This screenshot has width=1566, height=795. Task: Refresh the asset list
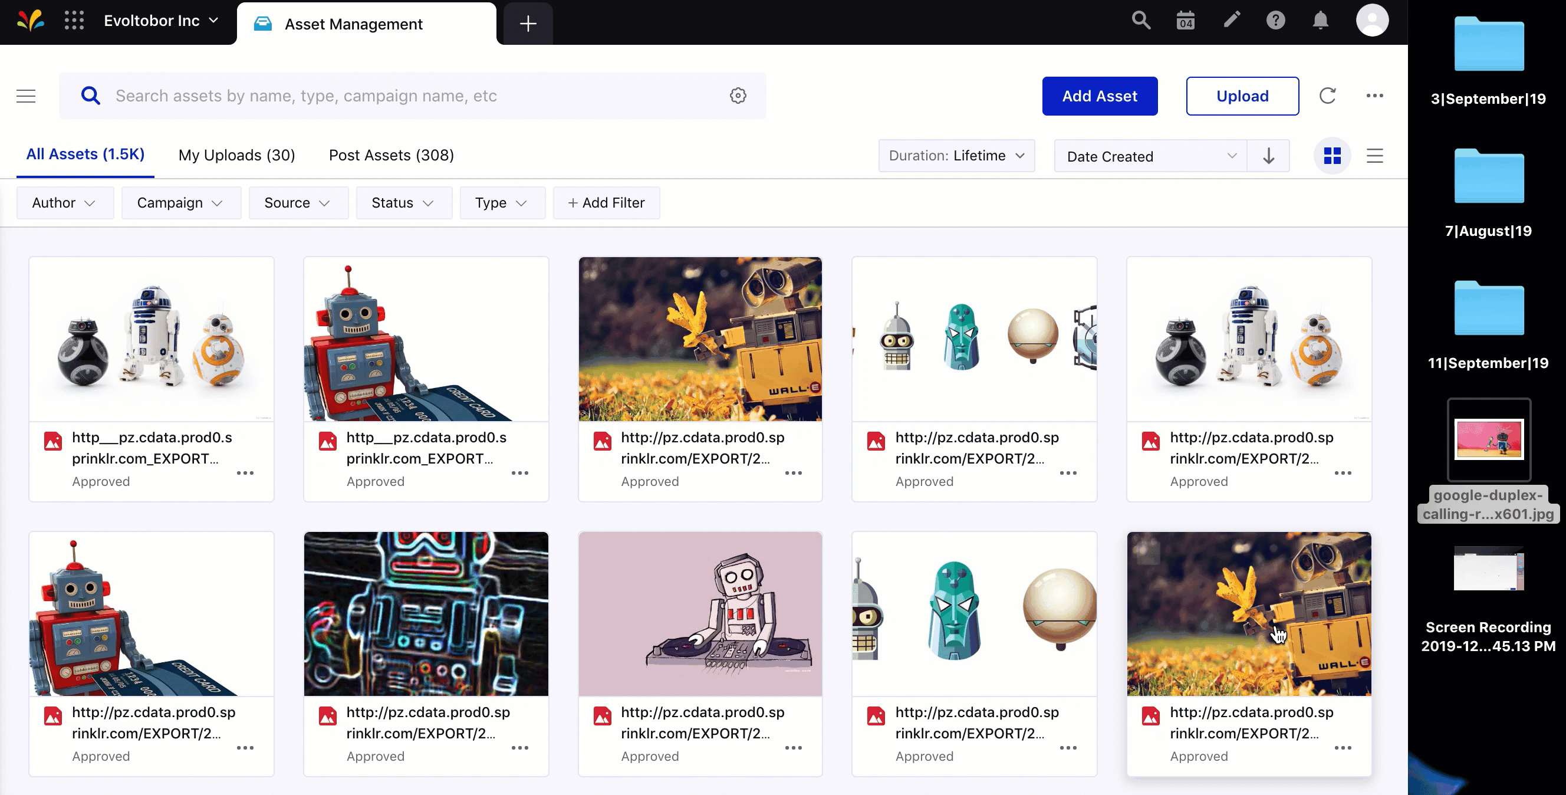pos(1328,96)
